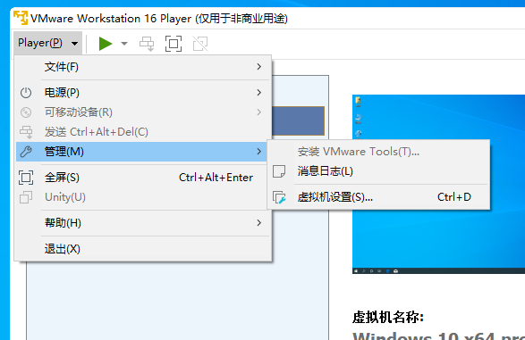
Task: Click the keyboard send icon beside 发送 Ctrl+Alt+Del
Action: [26, 132]
